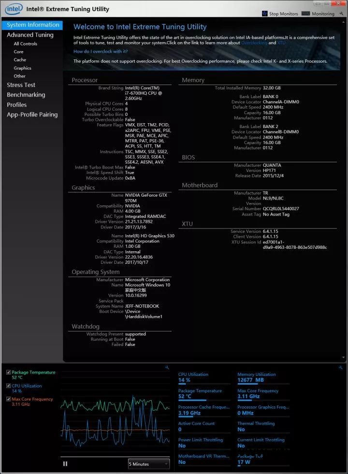
Task: Click the graph panel magnifier icon
Action: tap(167, 367)
